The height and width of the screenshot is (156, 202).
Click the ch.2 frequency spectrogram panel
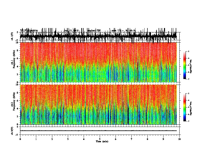click(x=98, y=105)
